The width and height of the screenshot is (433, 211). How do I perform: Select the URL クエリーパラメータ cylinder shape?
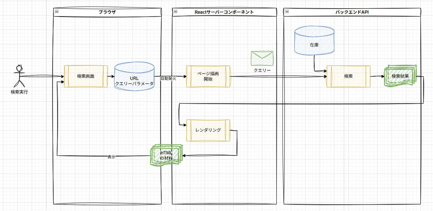(x=134, y=76)
